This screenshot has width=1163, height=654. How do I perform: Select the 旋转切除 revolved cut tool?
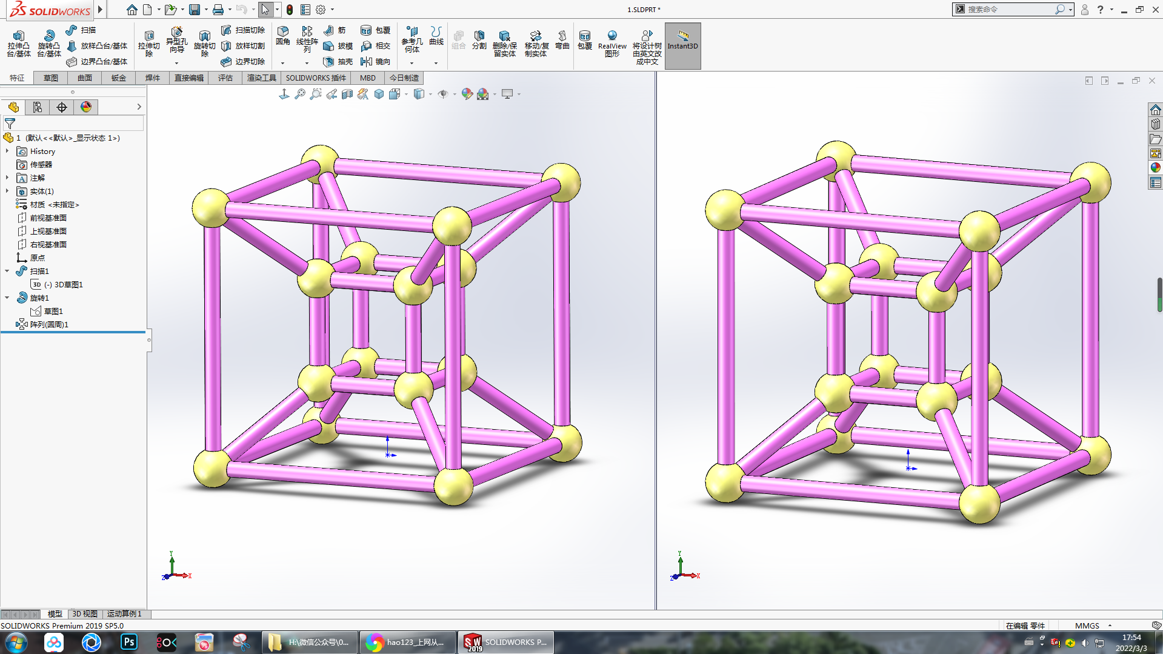coord(205,44)
